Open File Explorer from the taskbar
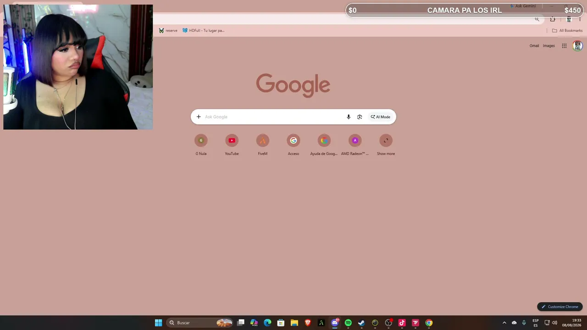Image resolution: width=587 pixels, height=330 pixels. click(x=294, y=323)
